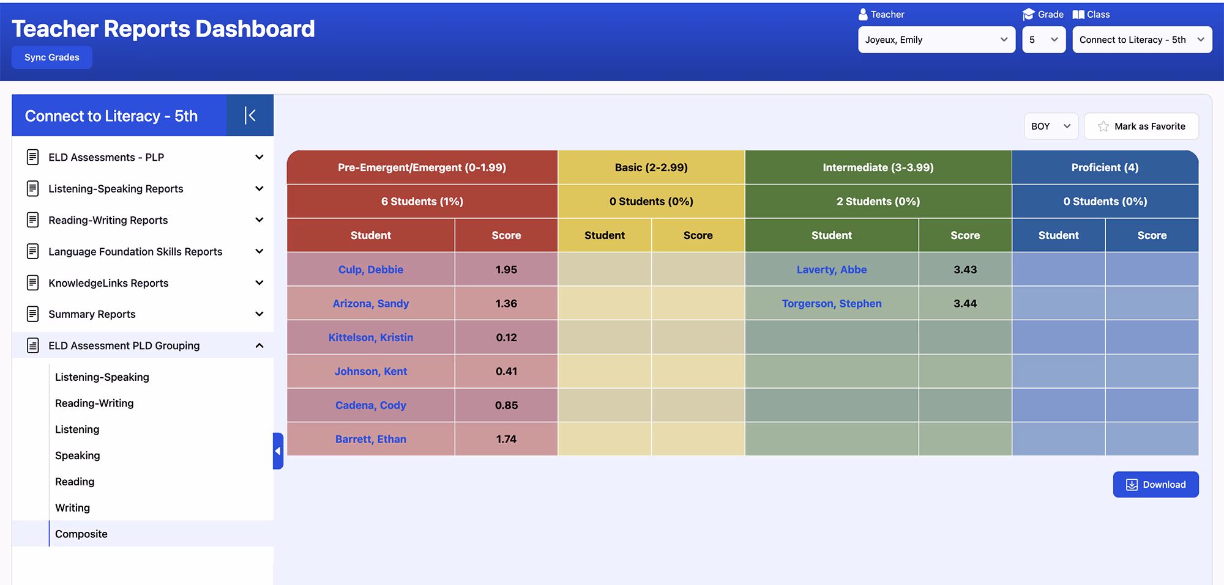Viewport: 1224px width, 585px height.
Task: Click the download arrow icon
Action: [1132, 485]
